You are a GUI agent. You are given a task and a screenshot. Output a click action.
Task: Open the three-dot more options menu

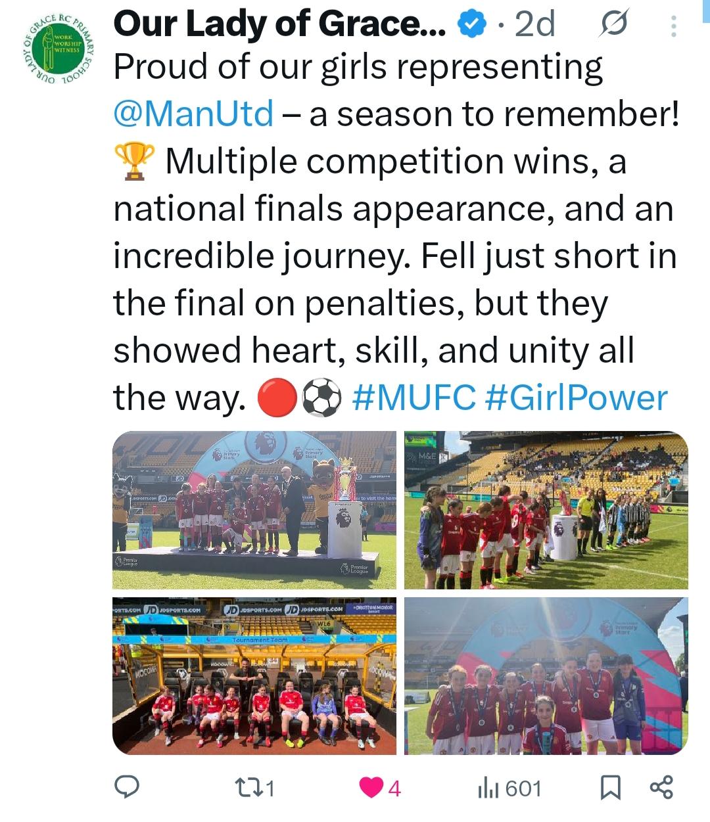[x=673, y=26]
